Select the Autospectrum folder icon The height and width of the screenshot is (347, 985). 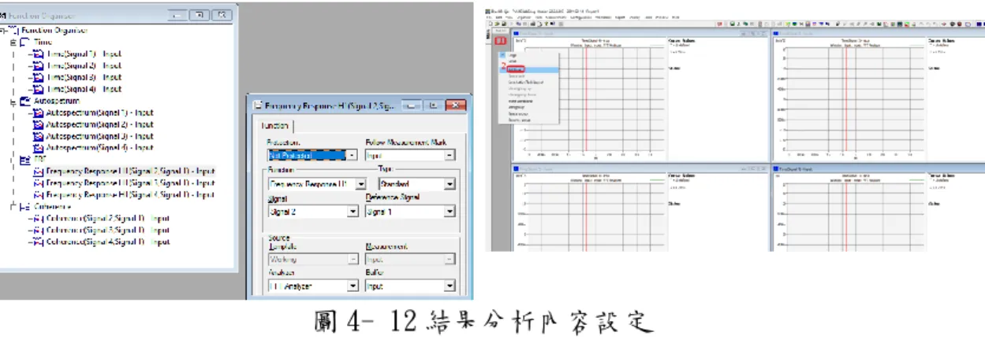pyautogui.click(x=24, y=102)
